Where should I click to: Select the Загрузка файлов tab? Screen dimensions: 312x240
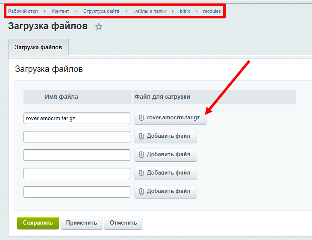38,47
